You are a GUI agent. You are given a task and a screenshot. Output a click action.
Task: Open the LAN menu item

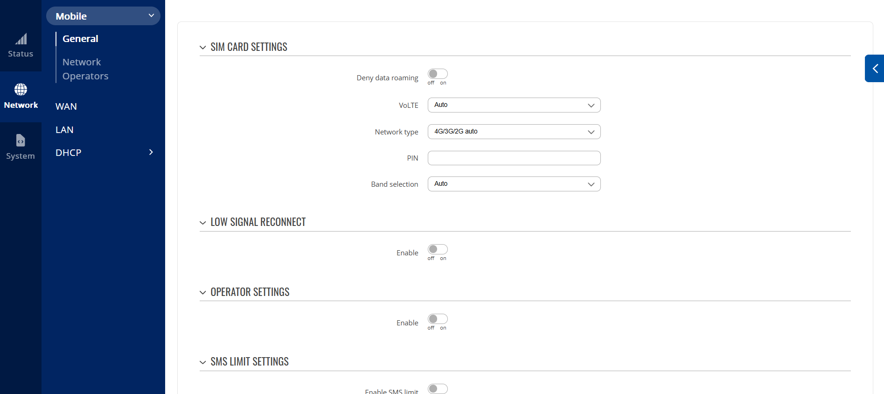pos(64,130)
